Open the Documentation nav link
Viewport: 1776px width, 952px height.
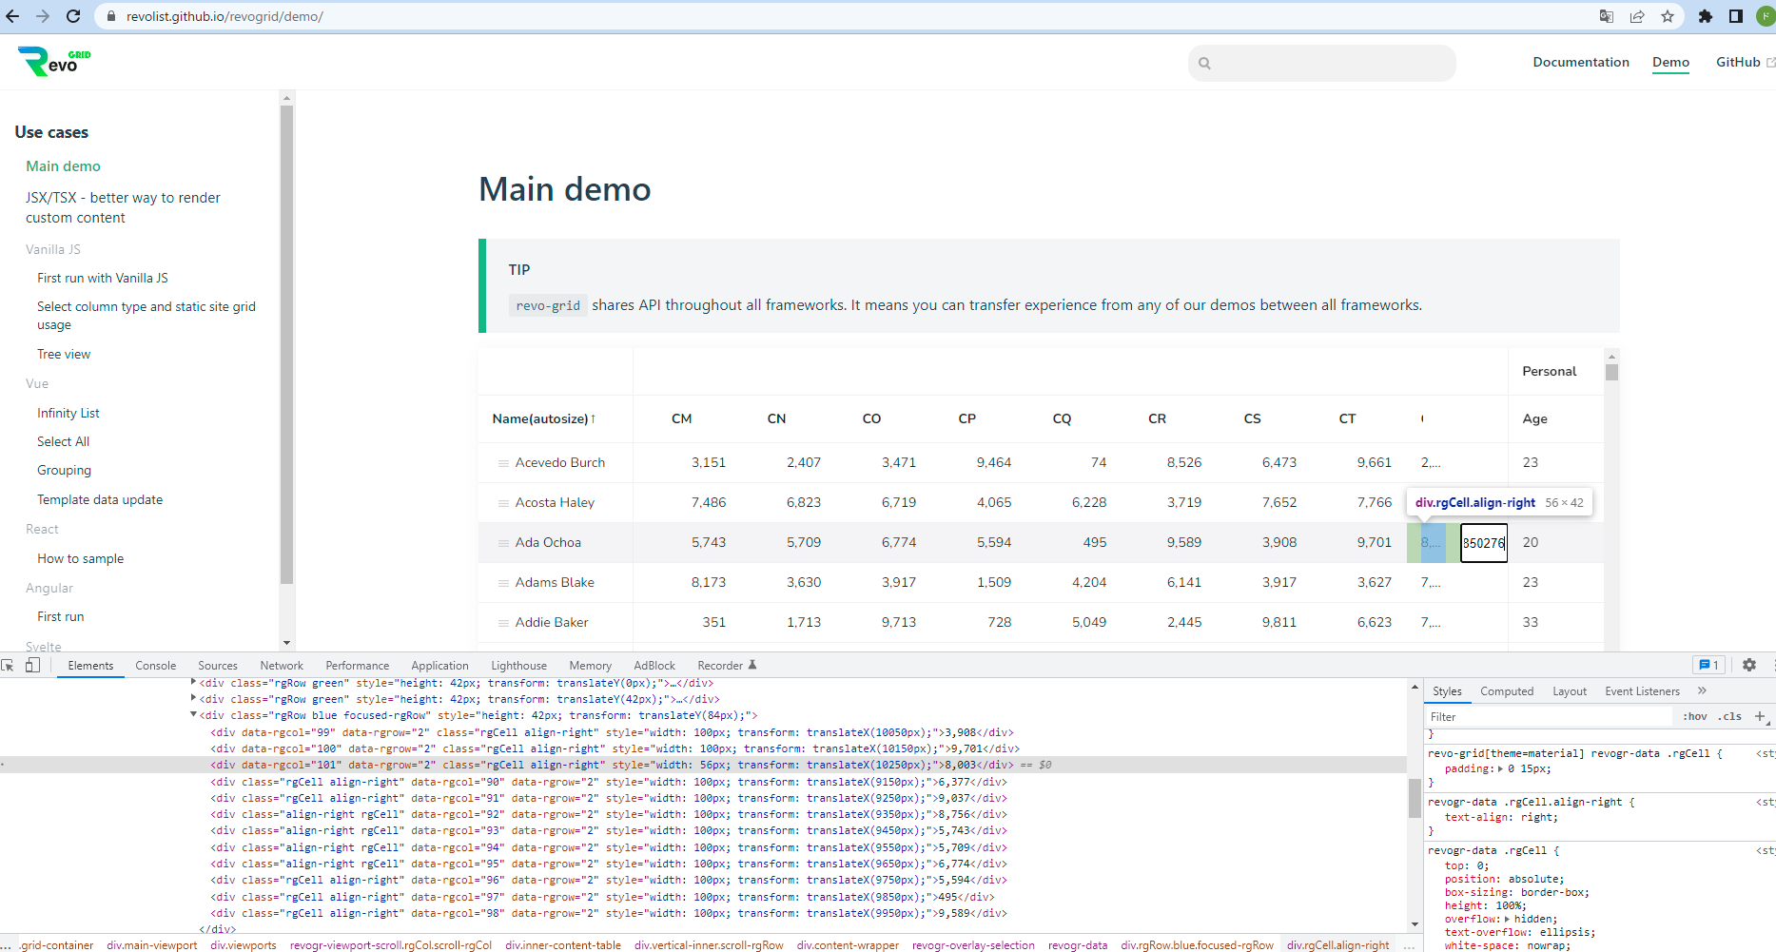click(x=1581, y=62)
